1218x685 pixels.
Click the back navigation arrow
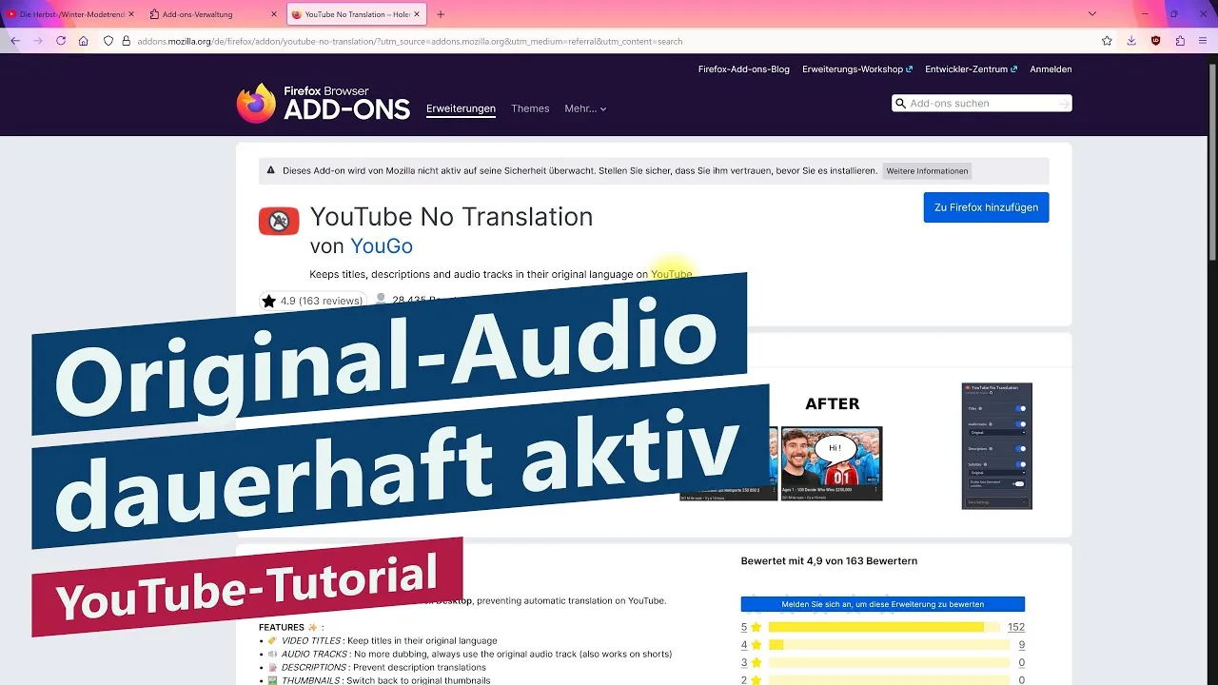click(x=14, y=41)
